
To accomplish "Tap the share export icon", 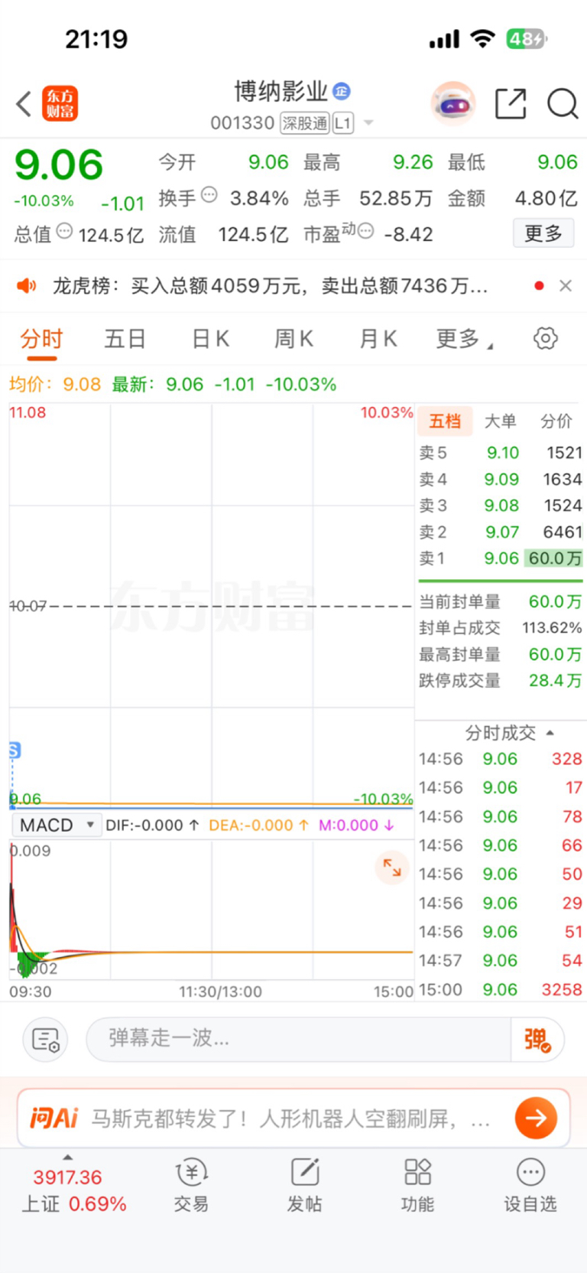I will [511, 103].
